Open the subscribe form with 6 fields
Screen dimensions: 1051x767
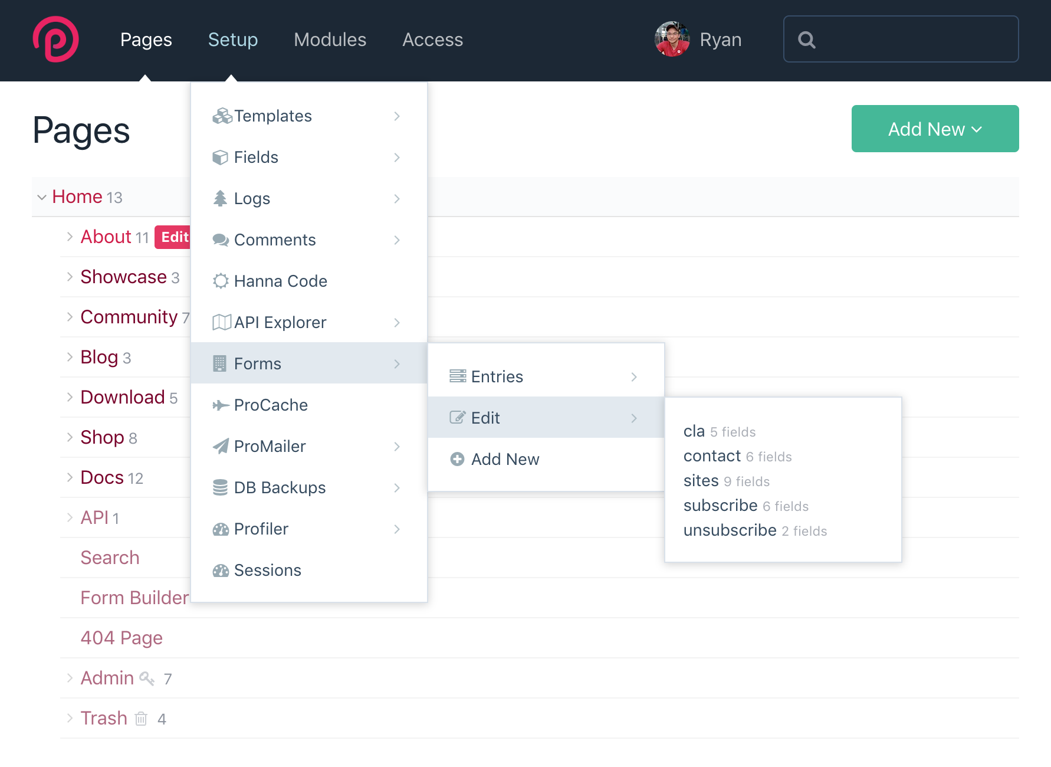[720, 506]
